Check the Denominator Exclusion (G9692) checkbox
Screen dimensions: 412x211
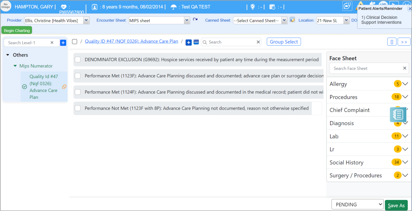tap(78, 60)
